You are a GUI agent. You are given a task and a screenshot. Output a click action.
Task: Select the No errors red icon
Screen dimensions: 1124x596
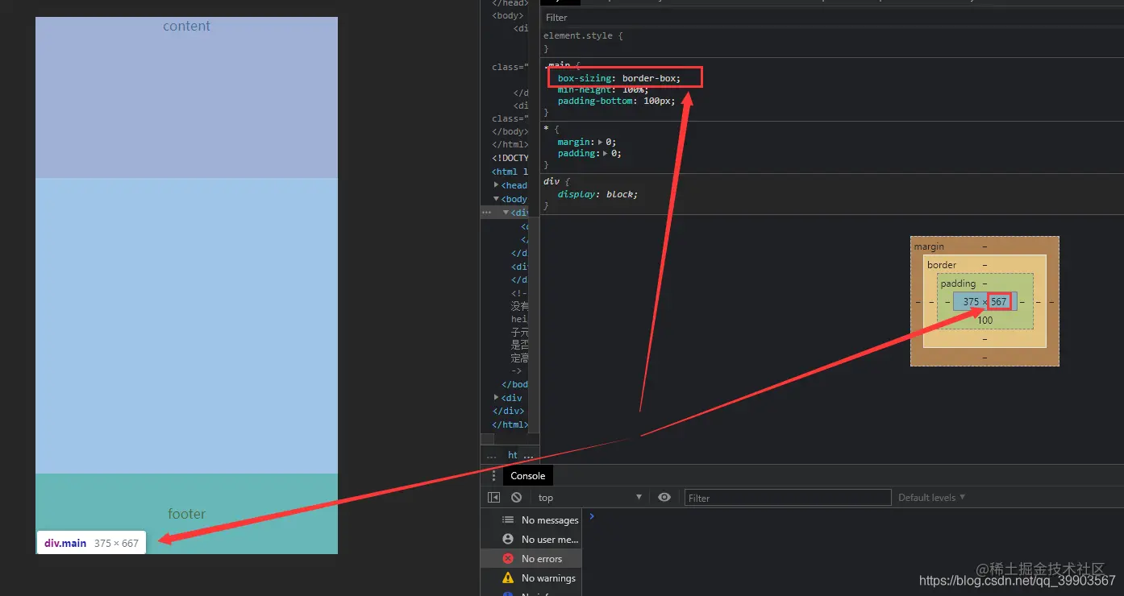click(x=508, y=559)
